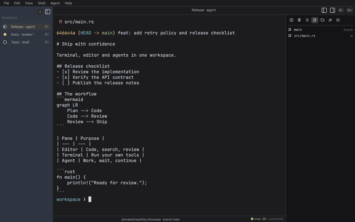Viewport: 355px width, 222px height.
Task: Open the Help menu
Action: pyautogui.click(x=68, y=3)
